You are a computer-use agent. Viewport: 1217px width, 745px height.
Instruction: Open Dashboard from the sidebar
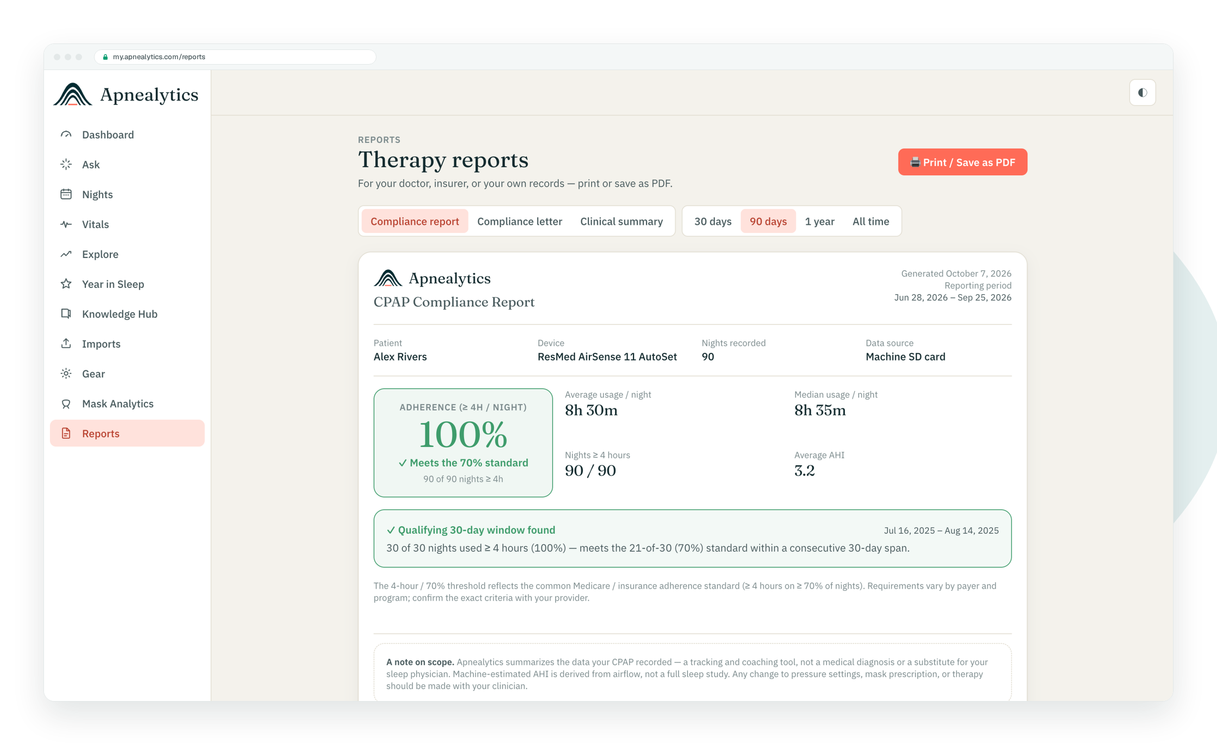point(127,134)
